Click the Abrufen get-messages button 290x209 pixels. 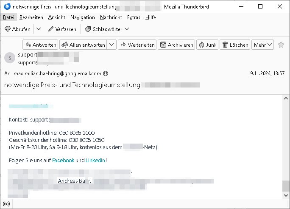pyautogui.click(x=17, y=29)
